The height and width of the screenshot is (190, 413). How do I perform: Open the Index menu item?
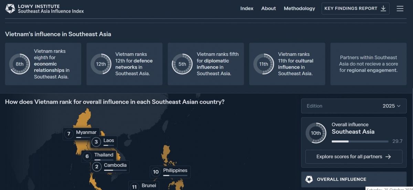(x=247, y=9)
